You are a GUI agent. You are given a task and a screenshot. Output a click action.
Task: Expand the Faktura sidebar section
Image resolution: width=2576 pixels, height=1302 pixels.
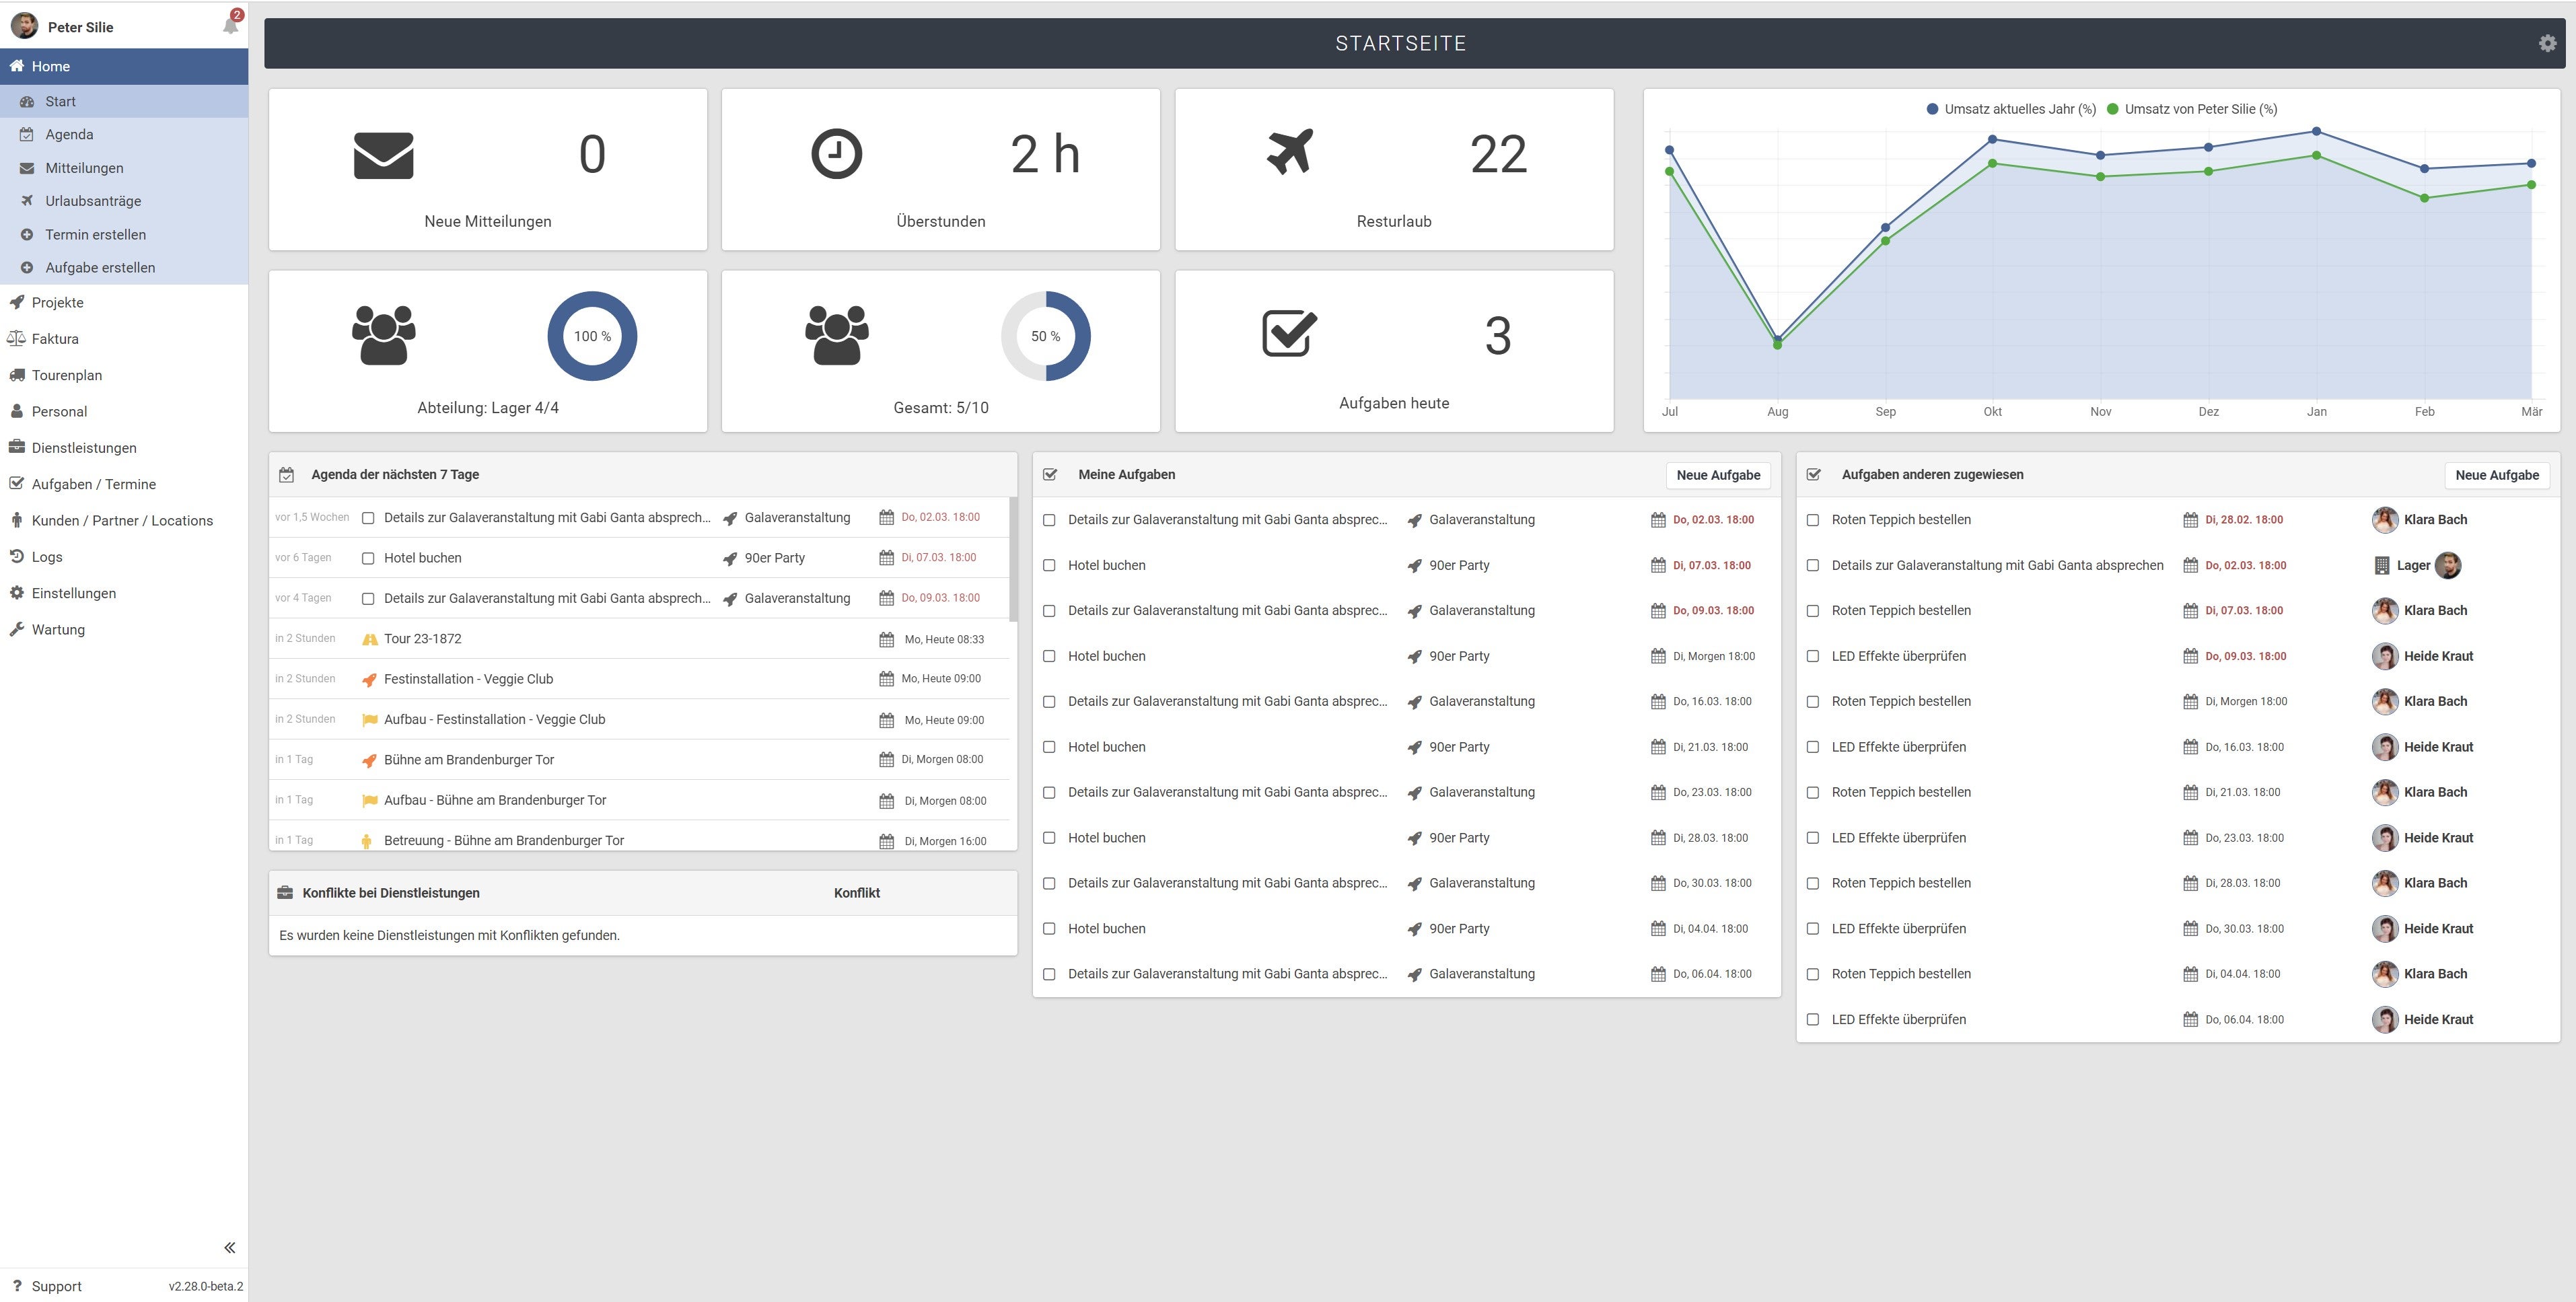pyautogui.click(x=54, y=339)
